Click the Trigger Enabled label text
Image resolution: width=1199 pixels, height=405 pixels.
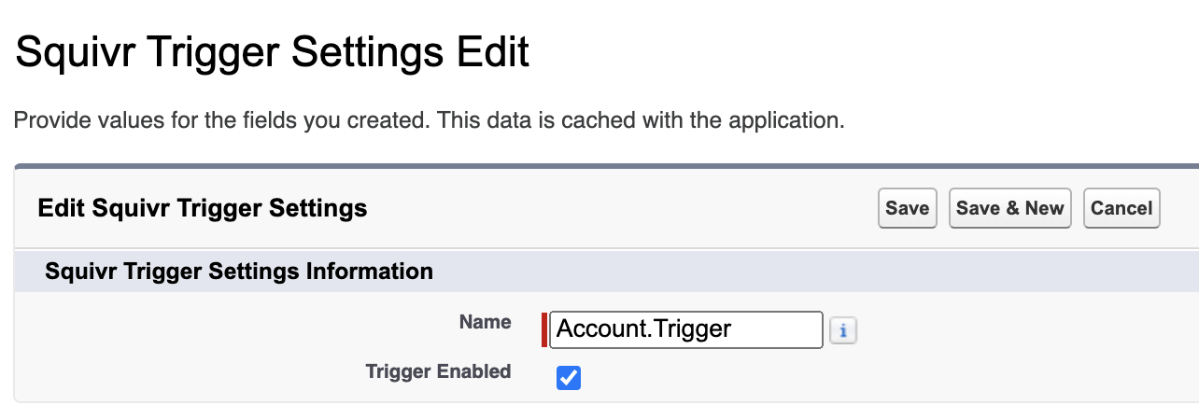click(x=438, y=371)
